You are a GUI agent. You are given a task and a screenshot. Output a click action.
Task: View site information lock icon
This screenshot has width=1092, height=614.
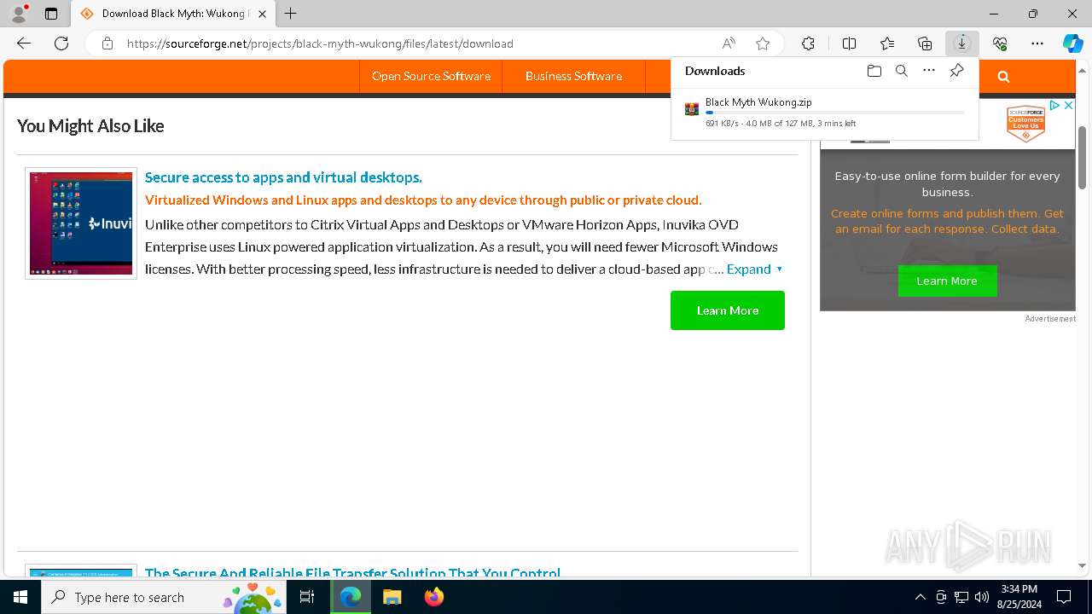pyautogui.click(x=107, y=43)
